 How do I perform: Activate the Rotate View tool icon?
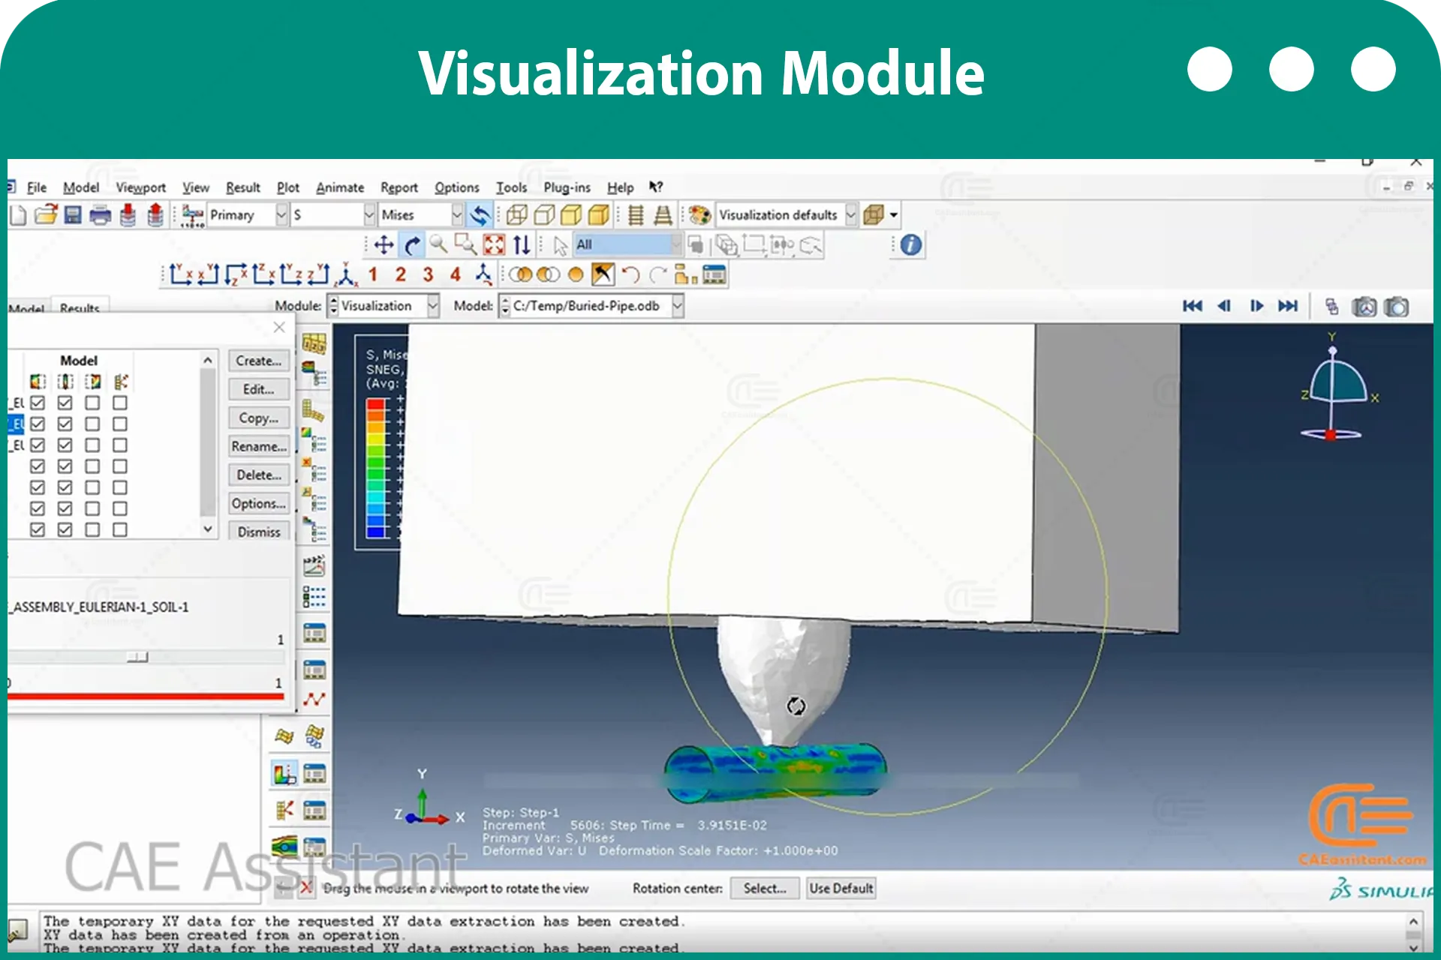pyautogui.click(x=412, y=244)
